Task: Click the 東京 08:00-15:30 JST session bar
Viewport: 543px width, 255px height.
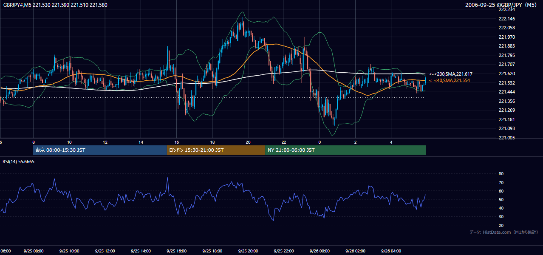Action: (x=100, y=150)
